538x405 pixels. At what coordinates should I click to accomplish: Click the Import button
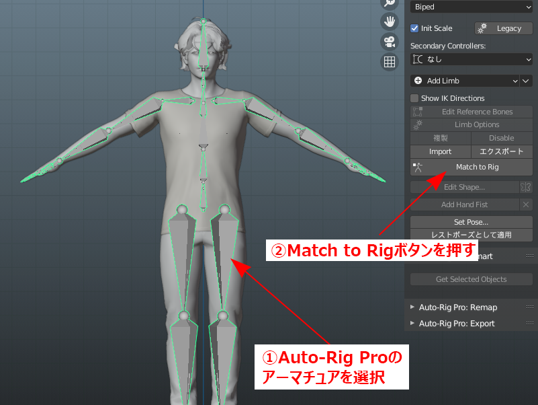click(441, 151)
